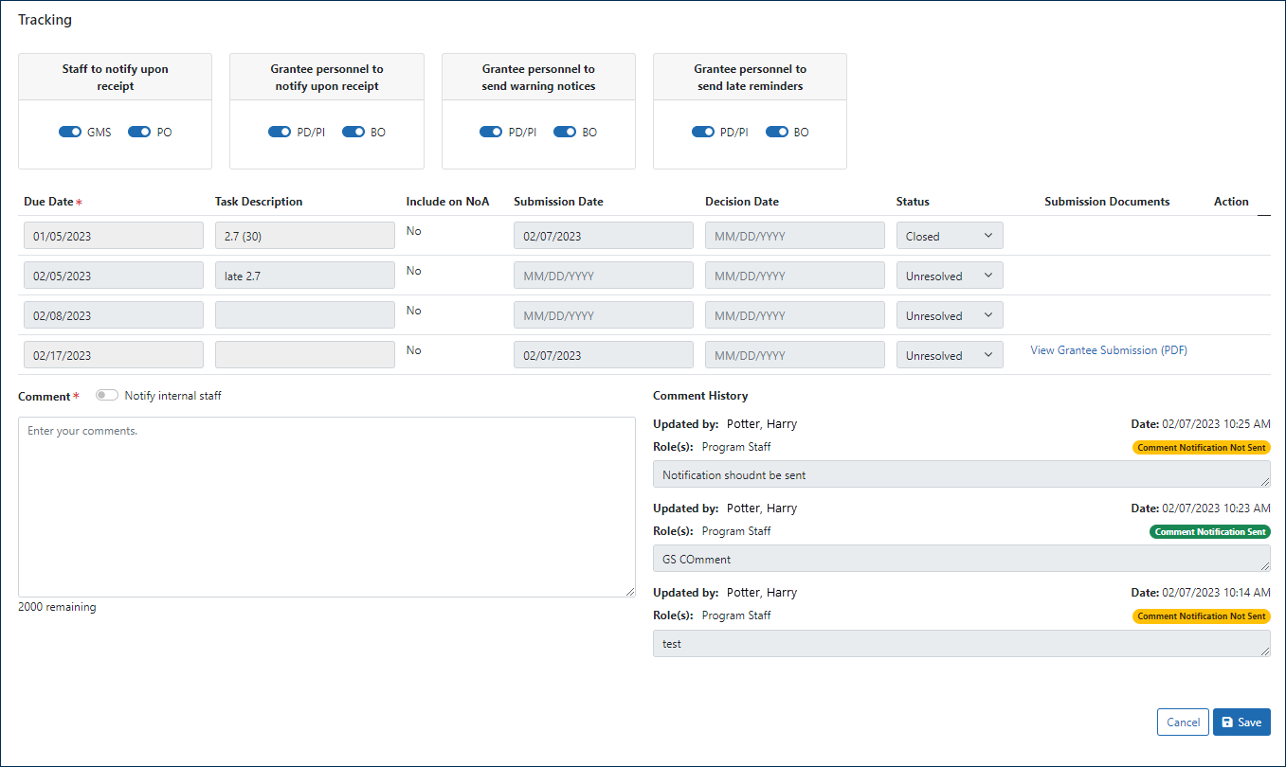Toggle BO switch for late reminders
Screen dimensions: 1286x767
coord(777,133)
